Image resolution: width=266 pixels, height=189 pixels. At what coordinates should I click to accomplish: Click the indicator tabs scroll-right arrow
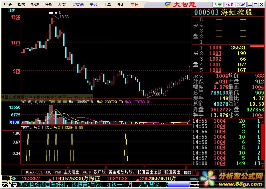point(190,172)
